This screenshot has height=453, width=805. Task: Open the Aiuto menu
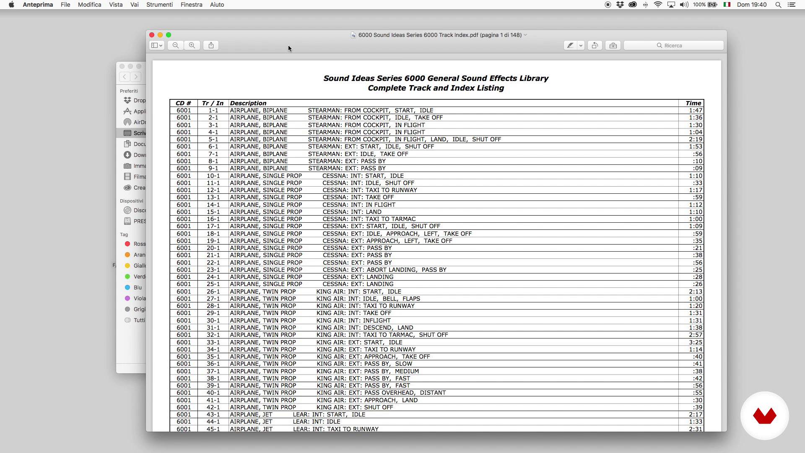click(217, 5)
